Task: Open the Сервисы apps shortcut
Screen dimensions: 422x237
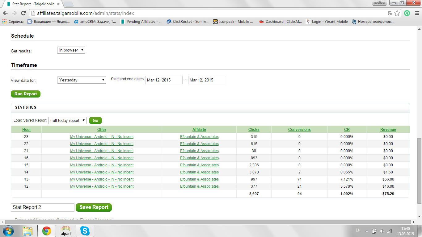Action: coord(13,22)
